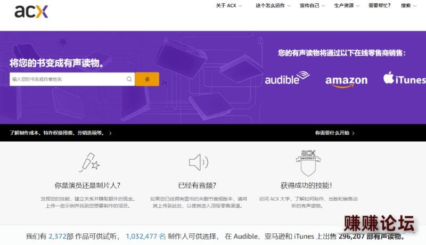Click the magnifier icon in search box
The height and width of the screenshot is (245, 426).
[x=129, y=79]
